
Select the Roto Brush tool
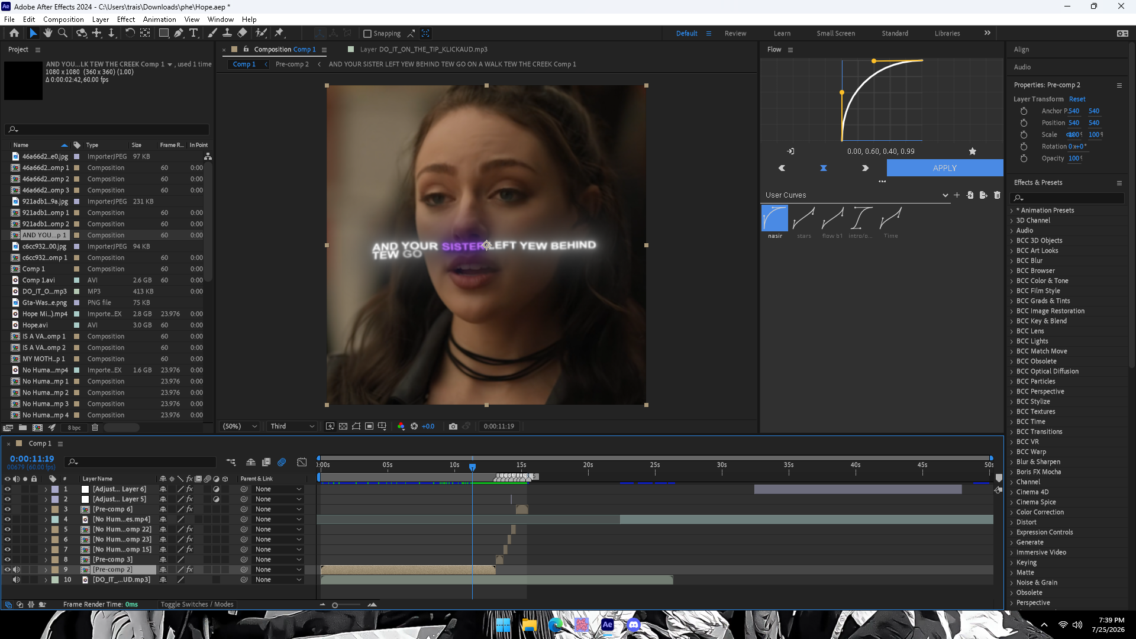click(261, 33)
